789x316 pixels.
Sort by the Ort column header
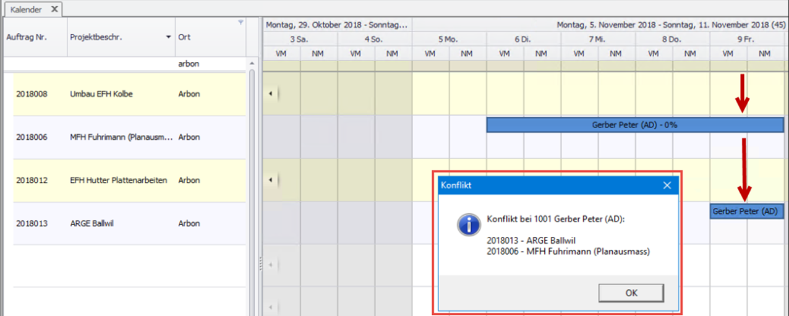211,37
